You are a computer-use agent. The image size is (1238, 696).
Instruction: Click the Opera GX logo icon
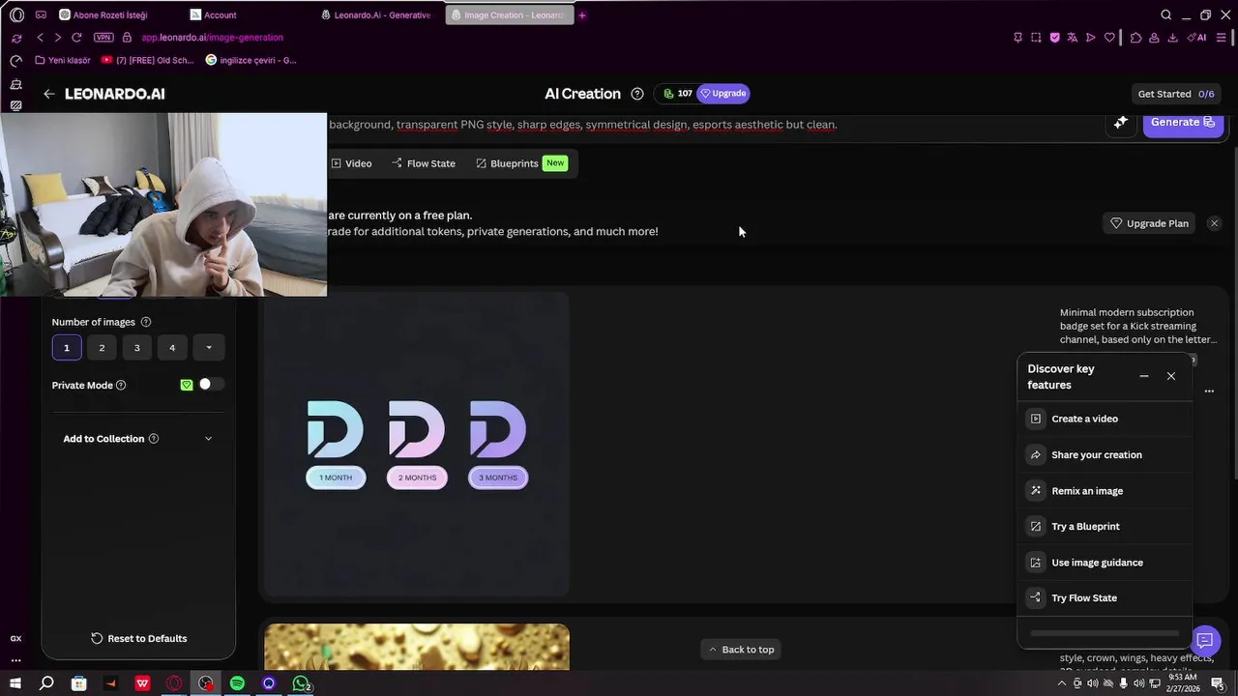coord(16,14)
